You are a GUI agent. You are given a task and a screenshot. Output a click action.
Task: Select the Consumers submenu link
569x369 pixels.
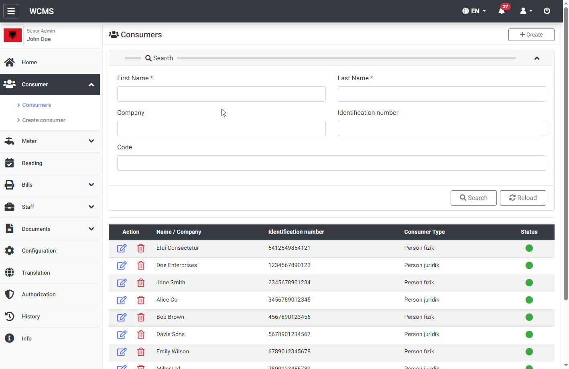(x=37, y=105)
